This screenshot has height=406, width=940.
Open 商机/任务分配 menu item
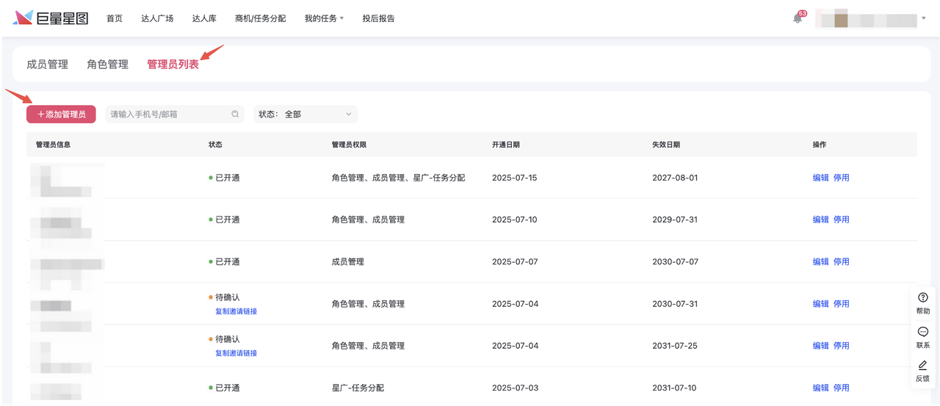[x=260, y=18]
